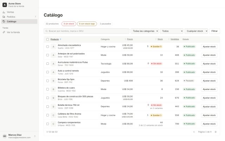Sort by the Precio column header
This screenshot has height=141, width=225.
coord(130,39)
